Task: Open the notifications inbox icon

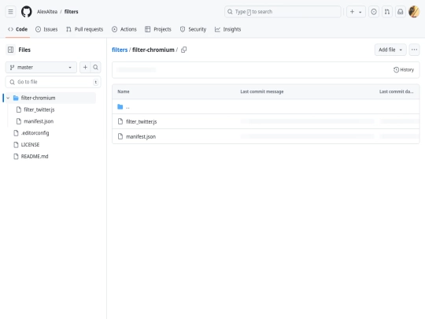Action: pyautogui.click(x=401, y=12)
